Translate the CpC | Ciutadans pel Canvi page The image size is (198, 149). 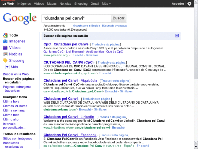click(x=106, y=45)
